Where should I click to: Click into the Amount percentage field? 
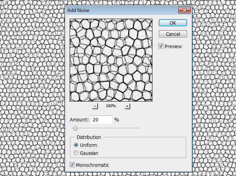coord(101,120)
